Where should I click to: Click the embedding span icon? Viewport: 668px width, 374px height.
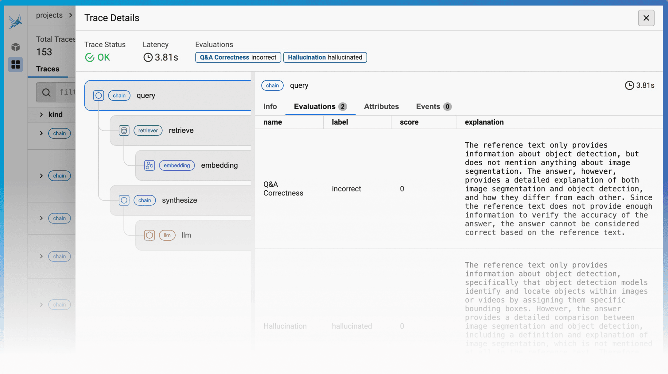coord(150,165)
